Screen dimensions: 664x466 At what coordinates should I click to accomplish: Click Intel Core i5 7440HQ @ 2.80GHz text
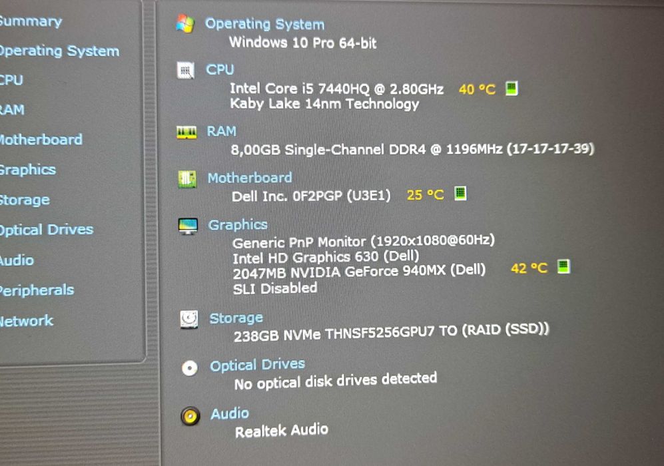click(x=336, y=89)
